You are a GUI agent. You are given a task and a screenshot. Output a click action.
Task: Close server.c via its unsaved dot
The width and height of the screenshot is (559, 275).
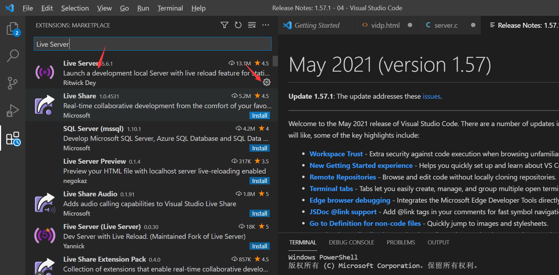coord(473,25)
